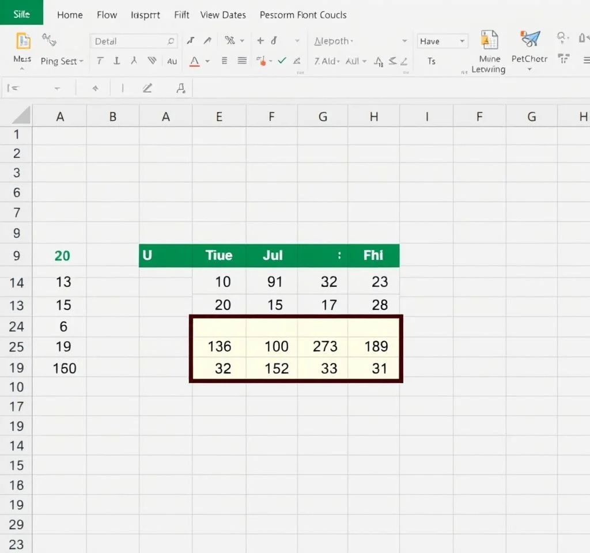This screenshot has width=590, height=553.
Task: Click the Mess clipboard icon
Action: click(23, 41)
